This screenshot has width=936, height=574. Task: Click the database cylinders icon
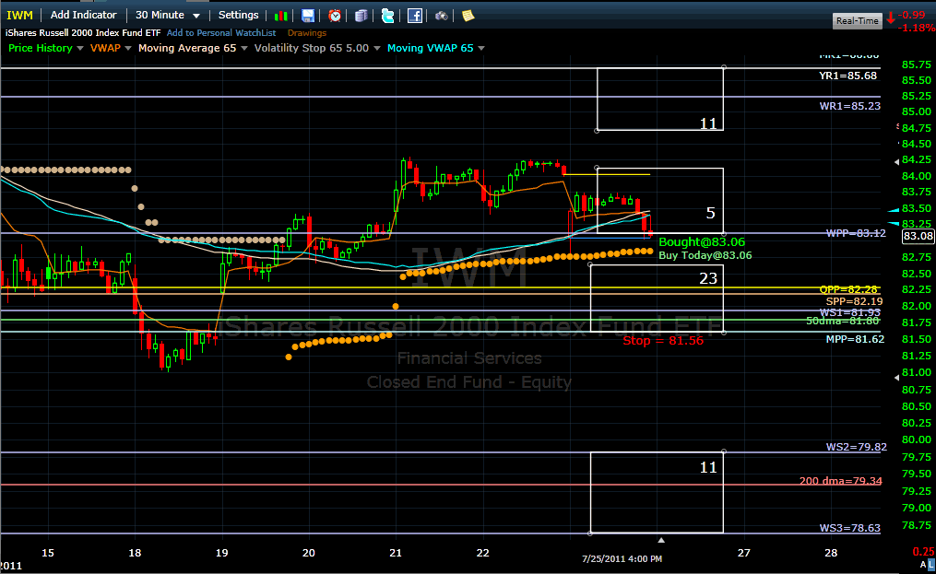click(x=361, y=16)
